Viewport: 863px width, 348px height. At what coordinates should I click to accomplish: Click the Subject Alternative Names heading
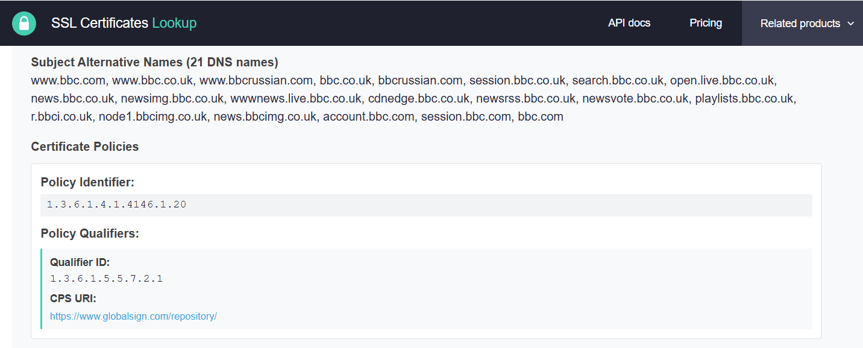[155, 62]
